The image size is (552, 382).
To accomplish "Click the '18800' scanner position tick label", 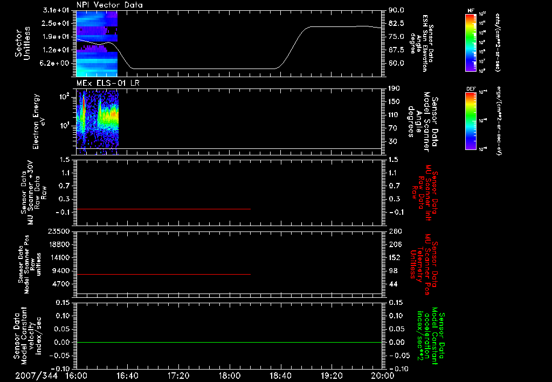I will [58, 244].
